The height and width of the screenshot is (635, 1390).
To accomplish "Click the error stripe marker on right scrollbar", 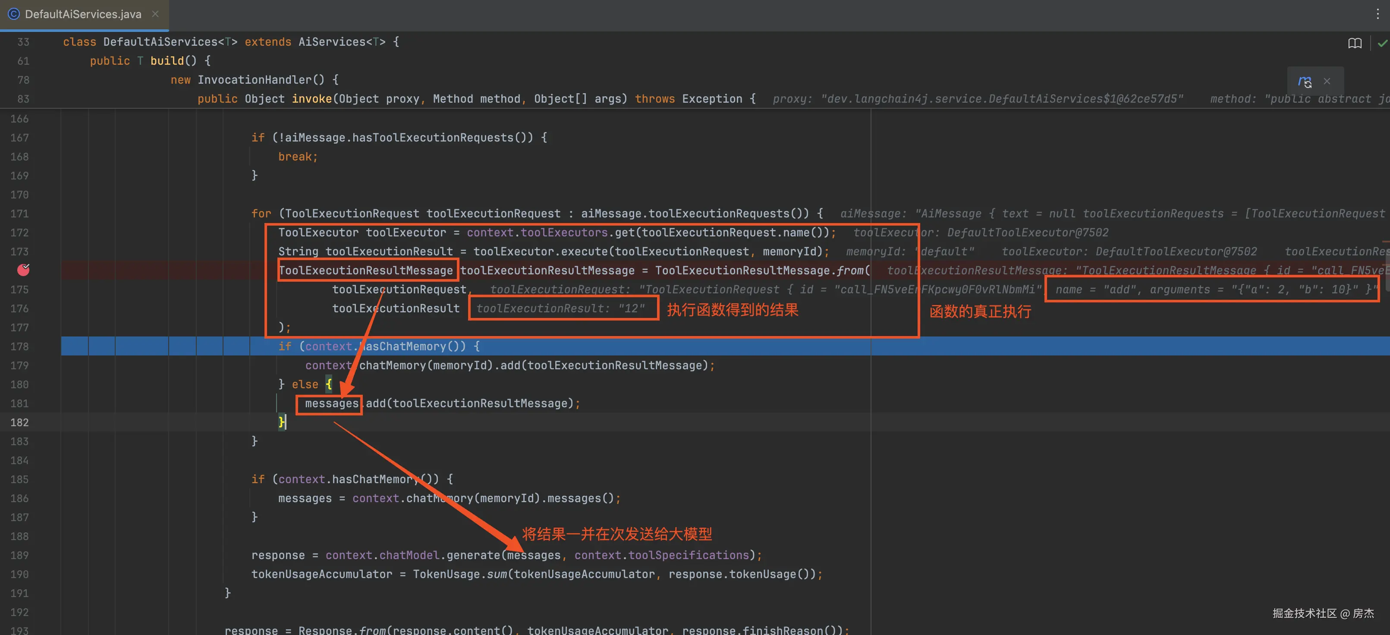I will point(1385,241).
